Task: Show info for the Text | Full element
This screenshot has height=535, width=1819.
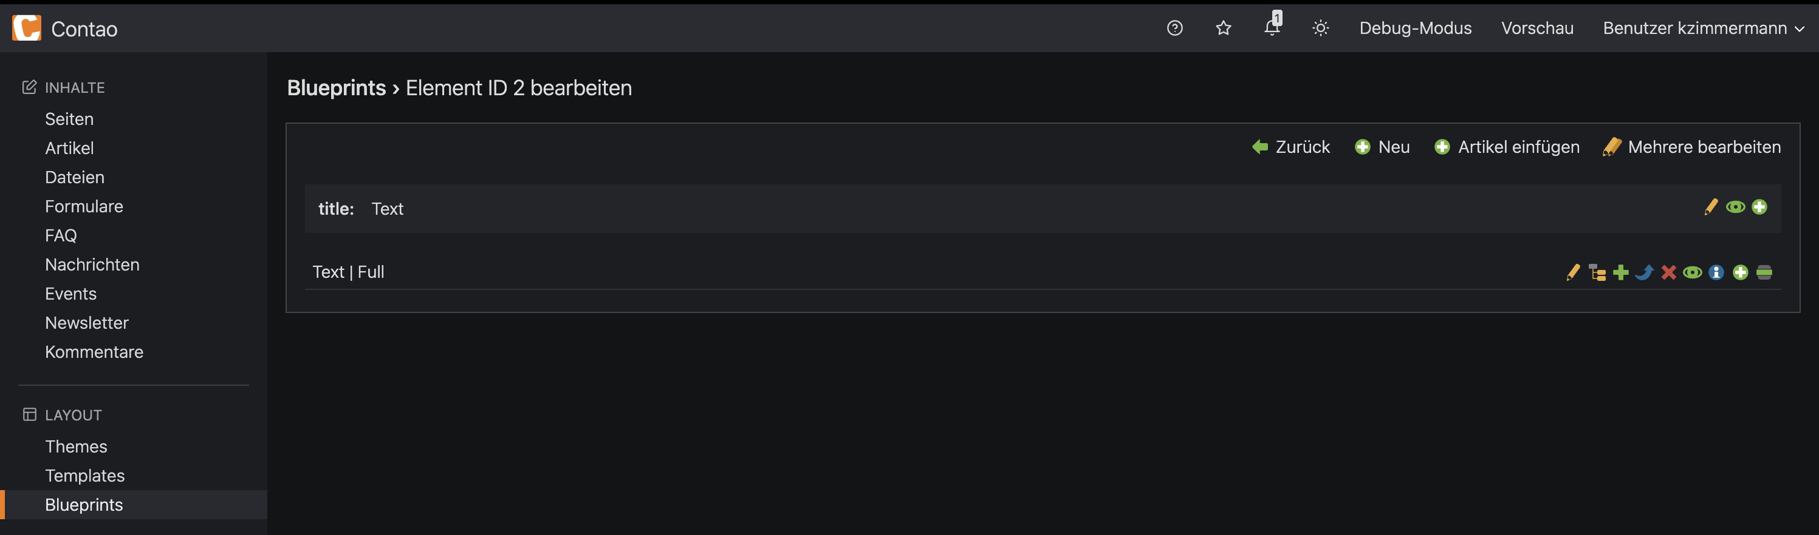Action: pos(1716,273)
